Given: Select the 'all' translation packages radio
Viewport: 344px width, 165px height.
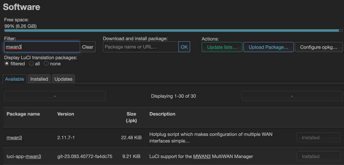Looking at the screenshot, I should pyautogui.click(x=31, y=64).
